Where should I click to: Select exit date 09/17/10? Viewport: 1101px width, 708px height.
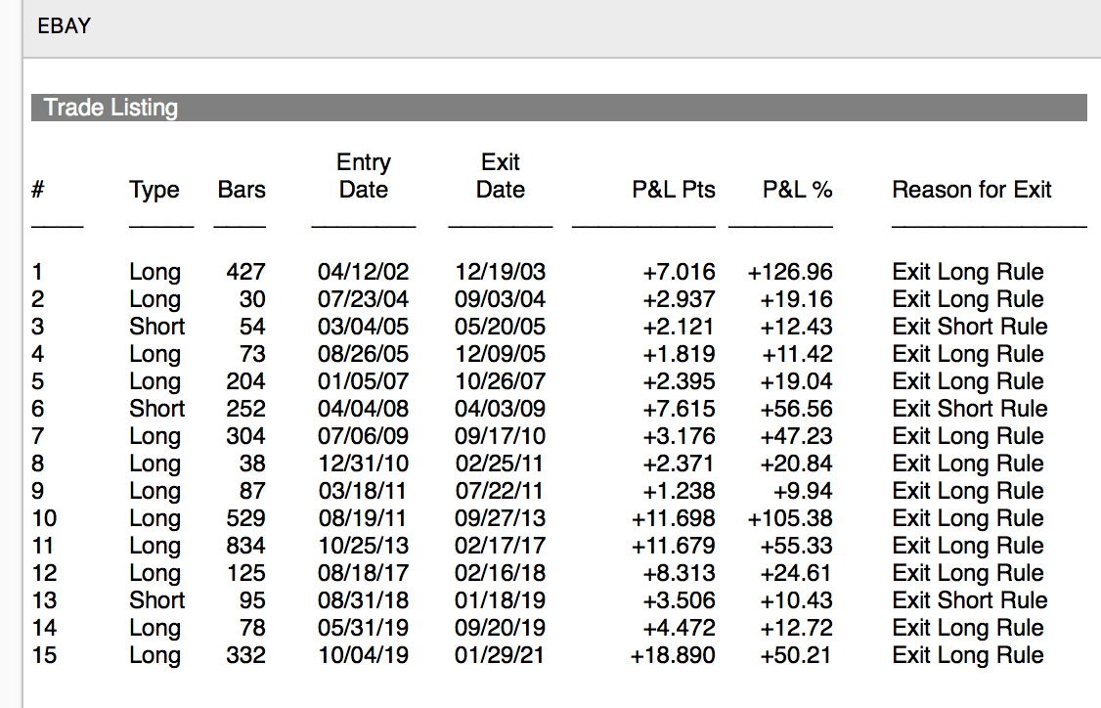[x=500, y=436]
